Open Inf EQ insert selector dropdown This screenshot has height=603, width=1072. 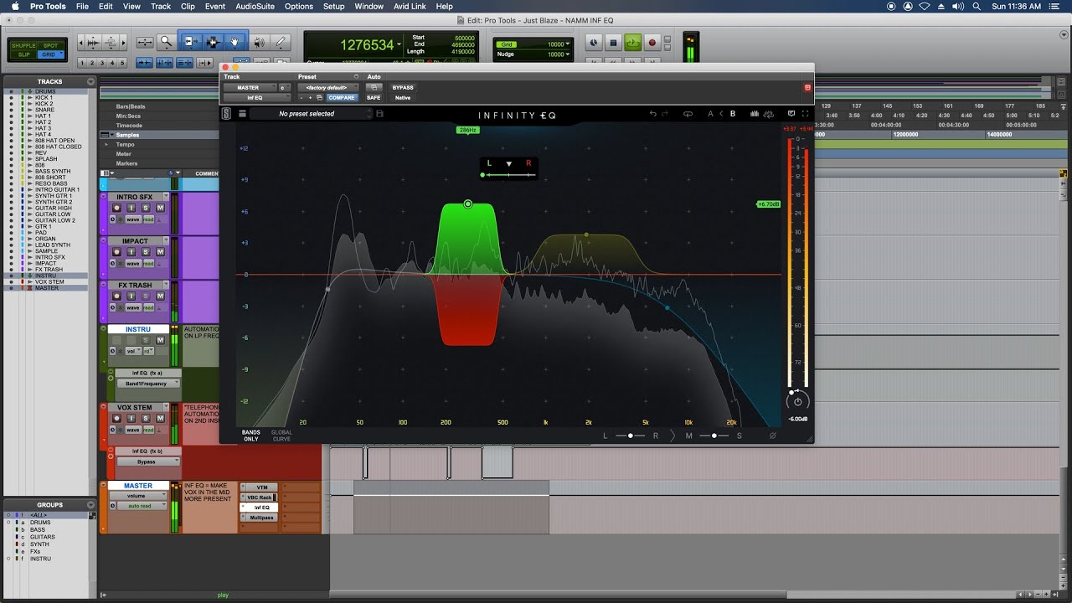point(255,97)
